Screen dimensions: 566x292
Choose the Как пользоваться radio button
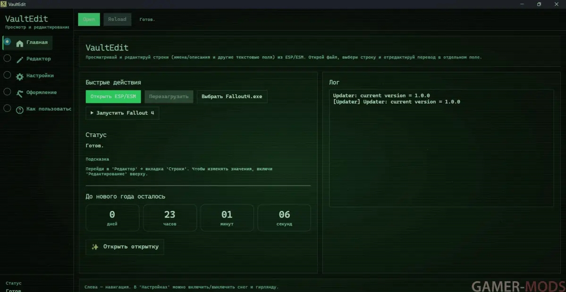7,108
